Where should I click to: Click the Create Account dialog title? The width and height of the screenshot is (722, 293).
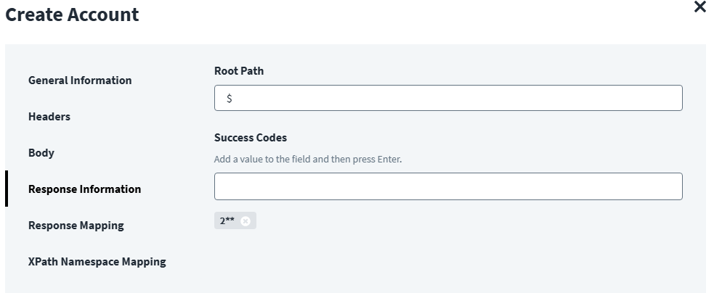tap(72, 15)
